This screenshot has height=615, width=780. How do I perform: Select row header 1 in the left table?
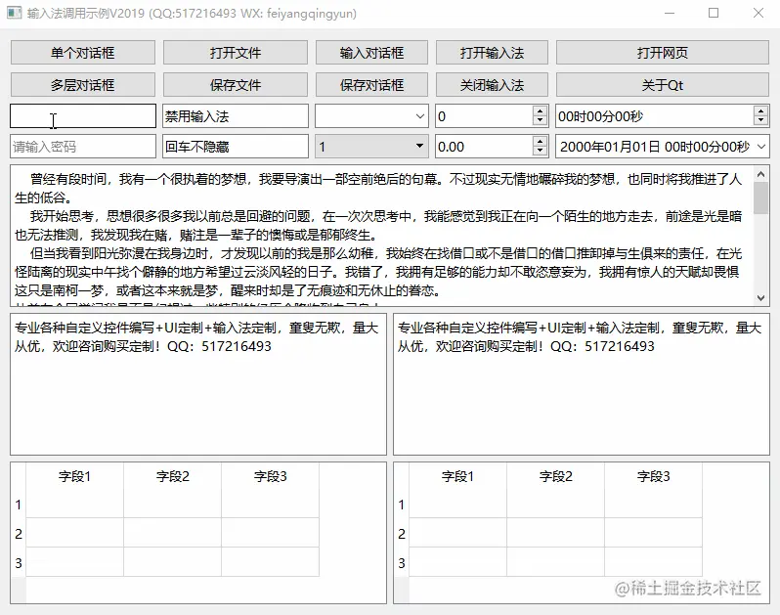[19, 505]
